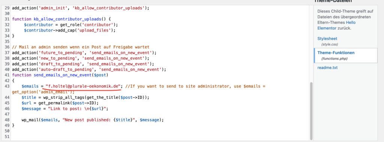Image resolution: width=384 pixels, height=142 pixels.
Task: Click the $title wp_strip_all_tags line
Action: pos(85,97)
